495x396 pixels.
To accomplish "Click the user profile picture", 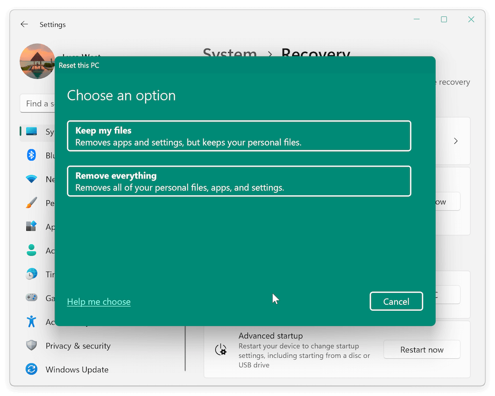I will click(37, 61).
